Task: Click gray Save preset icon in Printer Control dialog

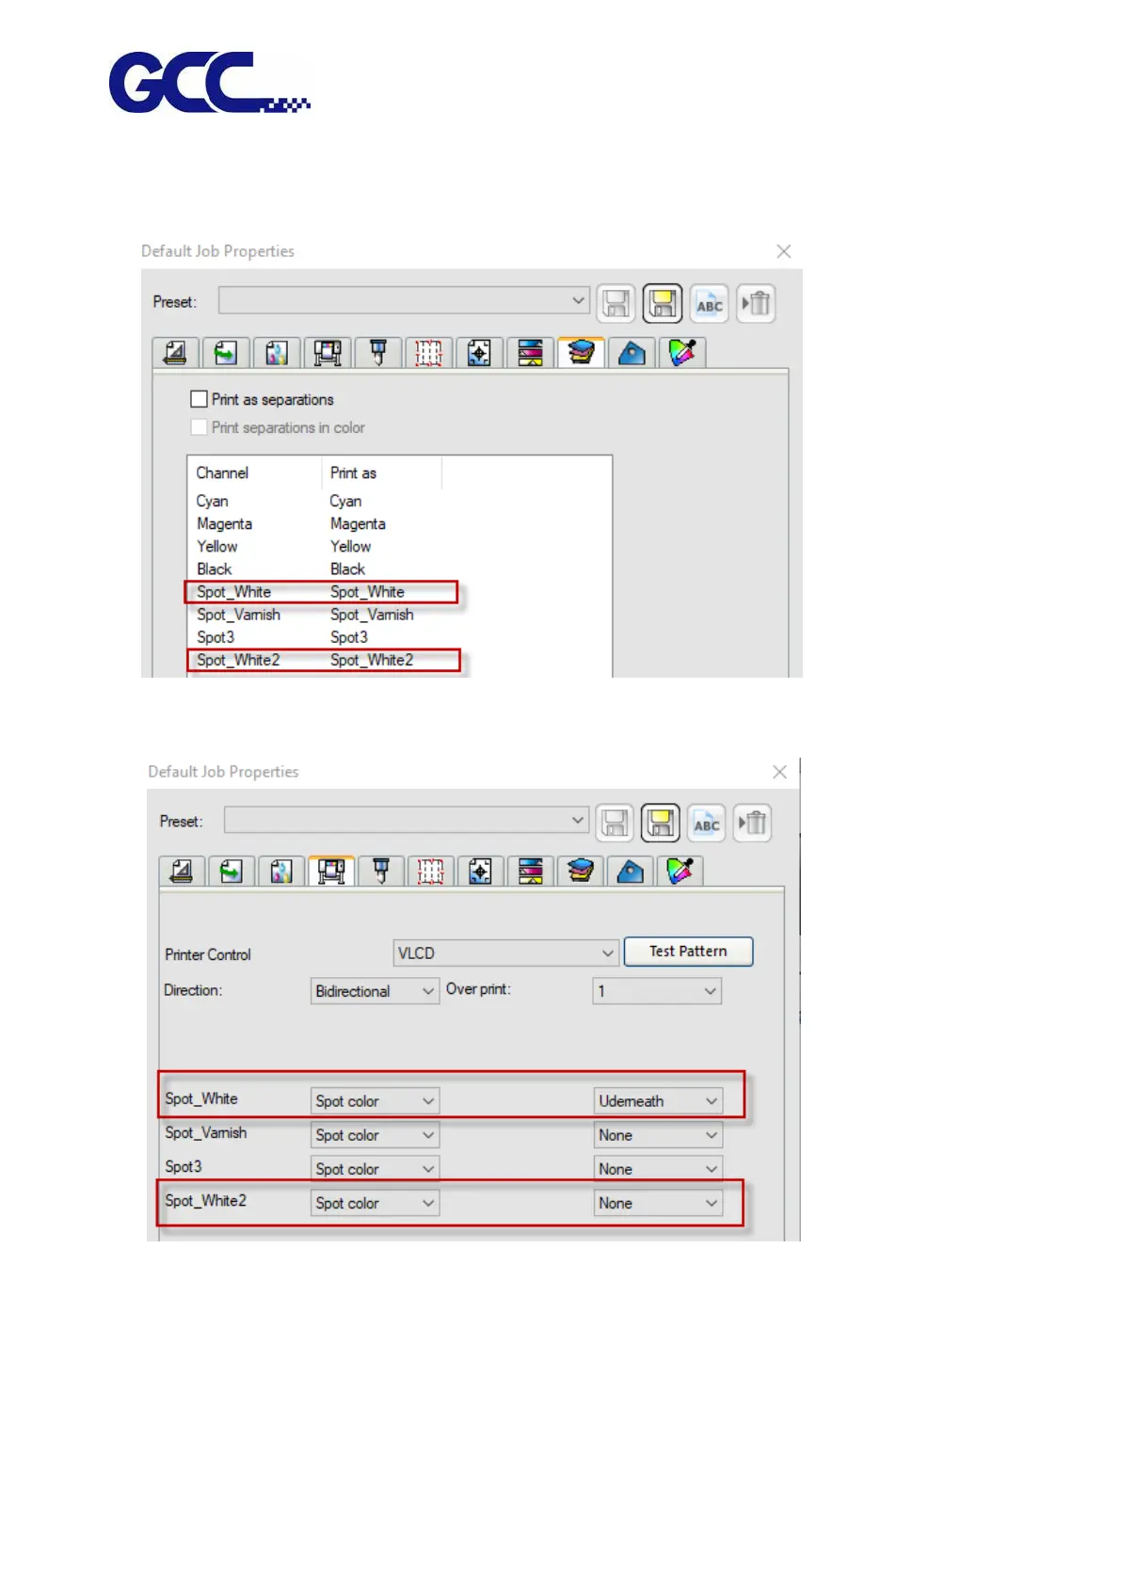Action: click(x=615, y=823)
